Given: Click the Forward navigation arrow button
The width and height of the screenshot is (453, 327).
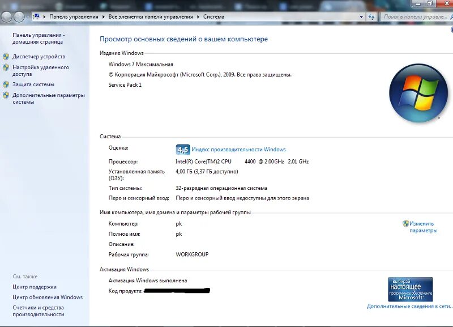Looking at the screenshot, I should click(x=19, y=17).
